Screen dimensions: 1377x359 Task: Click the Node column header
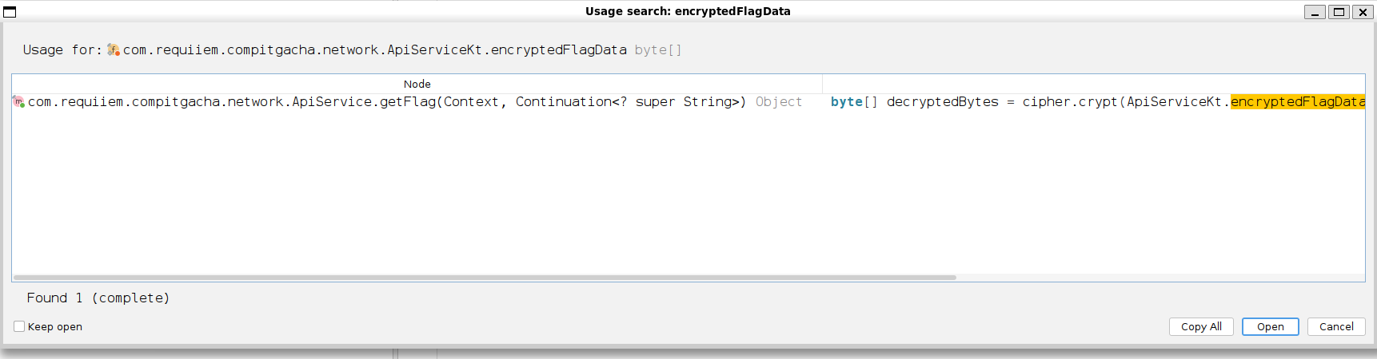click(417, 84)
